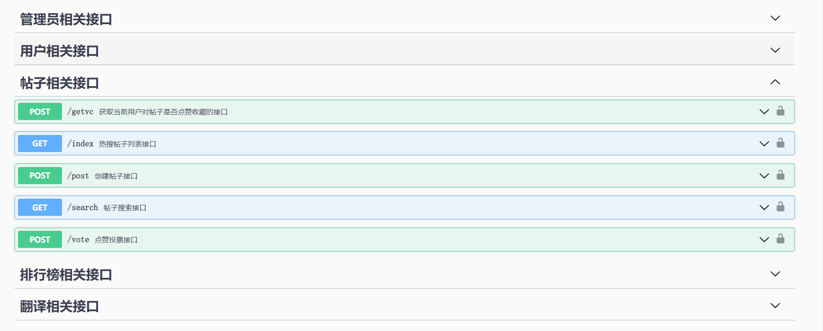The image size is (823, 331).
Task: Click the lock icon beside /post endpoint
Action: pyautogui.click(x=780, y=175)
